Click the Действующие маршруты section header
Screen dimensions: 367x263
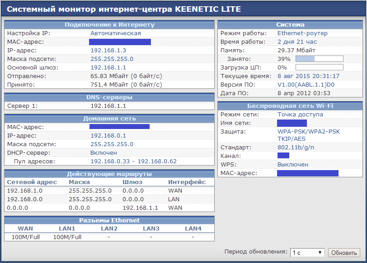point(109,174)
